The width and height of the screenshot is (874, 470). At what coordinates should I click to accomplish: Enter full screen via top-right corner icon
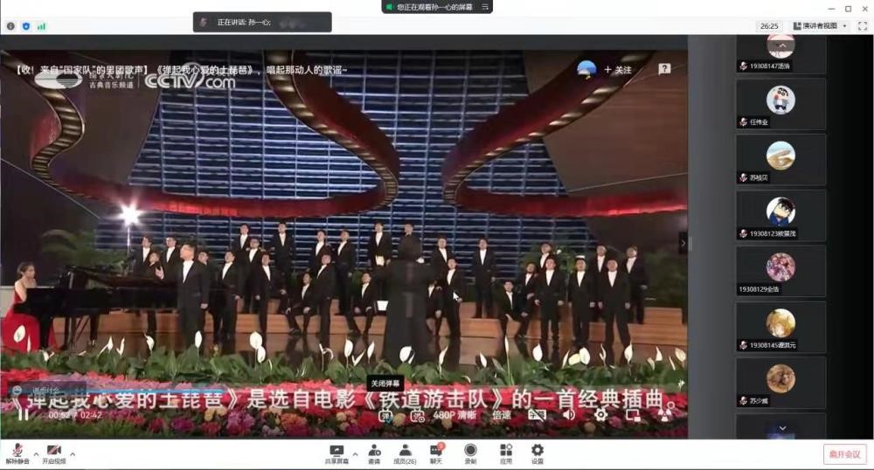click(862, 26)
